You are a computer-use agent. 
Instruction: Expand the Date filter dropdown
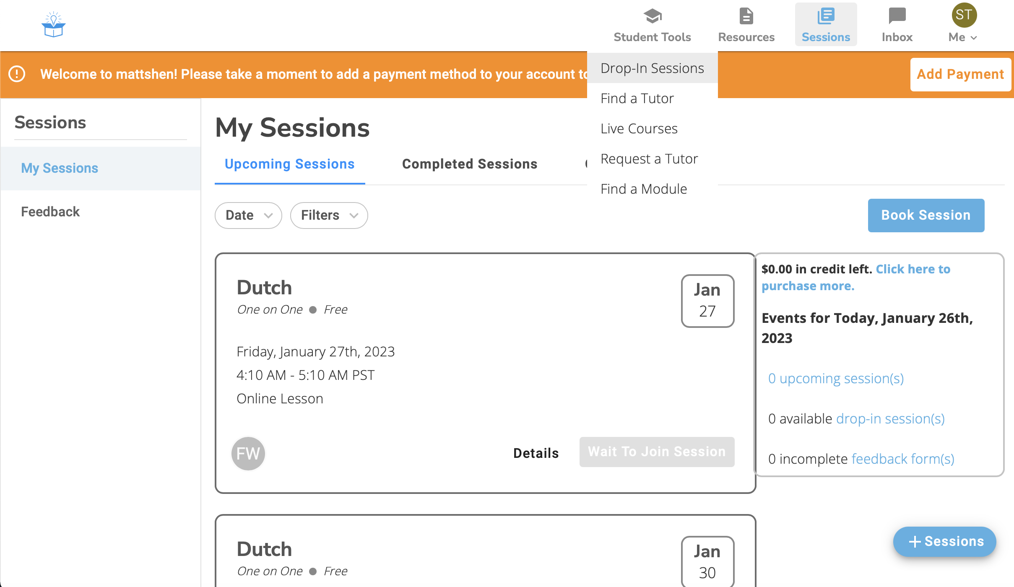point(248,215)
